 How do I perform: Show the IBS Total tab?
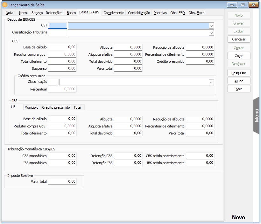coord(77,107)
